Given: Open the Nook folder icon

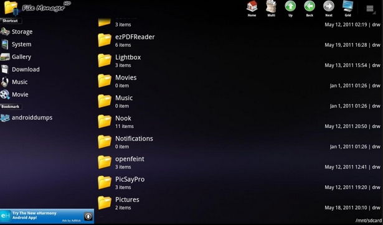Looking at the screenshot, I should tap(105, 121).
